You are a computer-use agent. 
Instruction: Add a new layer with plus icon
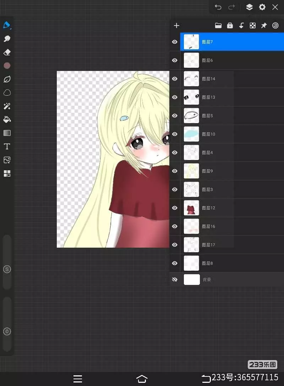(x=176, y=26)
